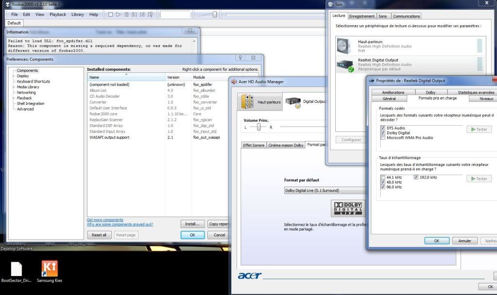The height and width of the screenshot is (295, 497).
Task: Select the Haut-parleurs speaker icon in Son window
Action: 344,46
